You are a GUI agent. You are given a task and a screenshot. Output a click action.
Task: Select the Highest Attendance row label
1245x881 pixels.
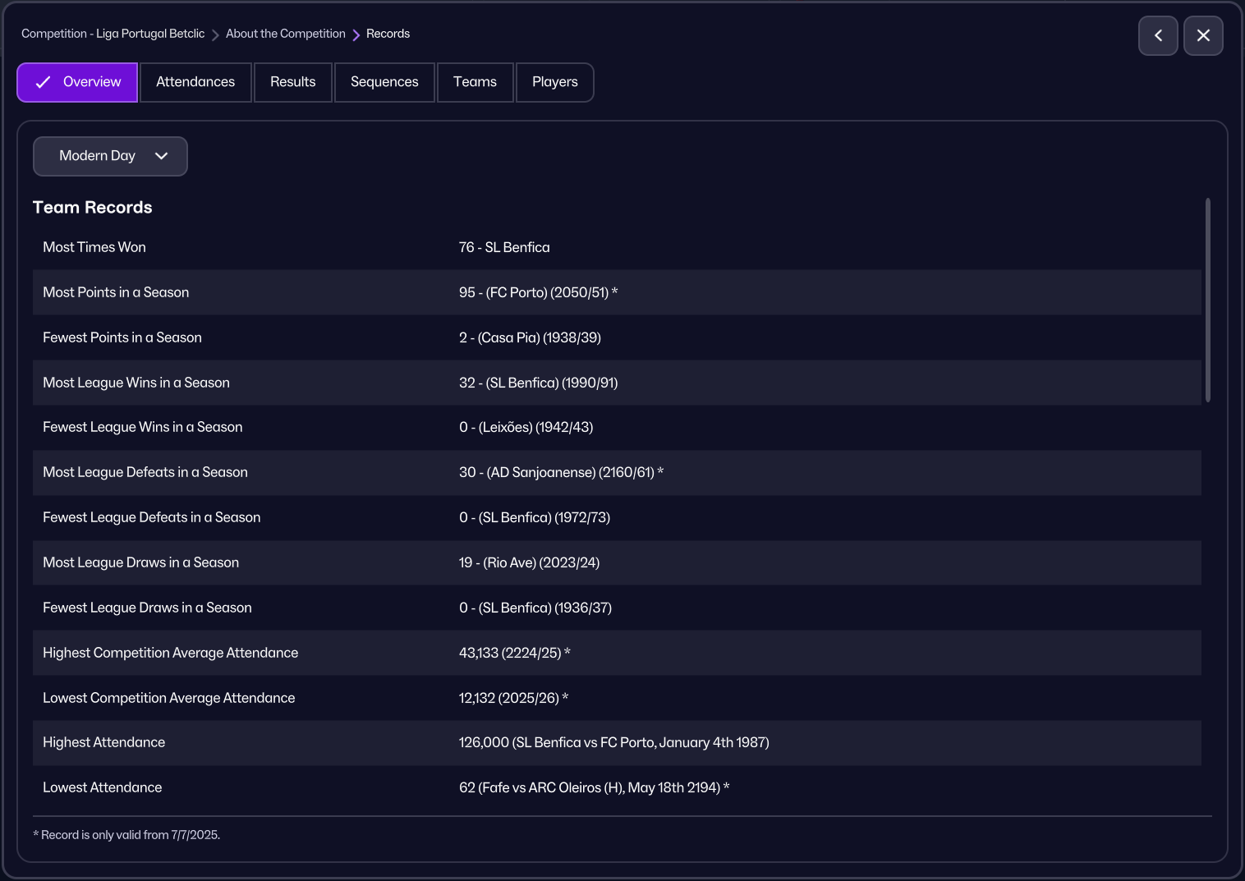click(104, 742)
